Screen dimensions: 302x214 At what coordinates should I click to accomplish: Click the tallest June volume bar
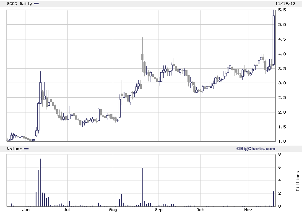tap(40, 183)
